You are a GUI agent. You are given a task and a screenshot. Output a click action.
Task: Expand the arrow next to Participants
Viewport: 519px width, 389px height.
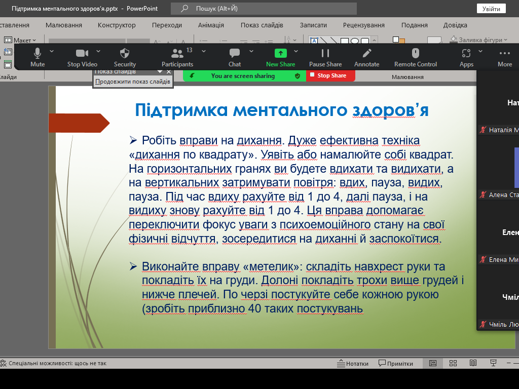(204, 51)
